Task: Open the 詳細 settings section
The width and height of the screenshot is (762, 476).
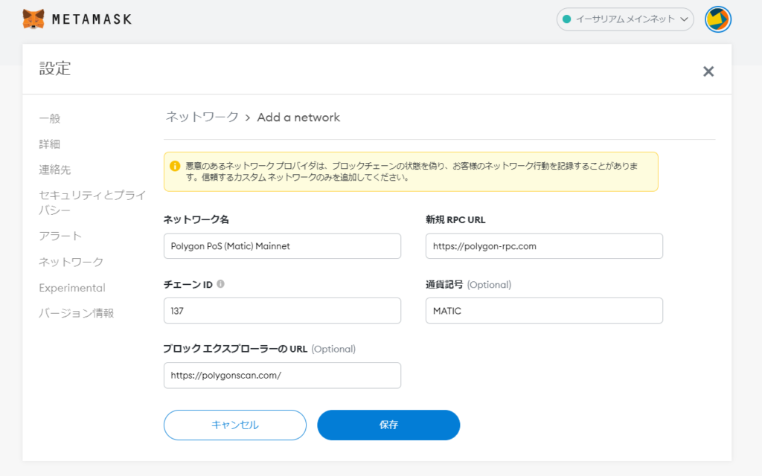Action: pyautogui.click(x=50, y=144)
